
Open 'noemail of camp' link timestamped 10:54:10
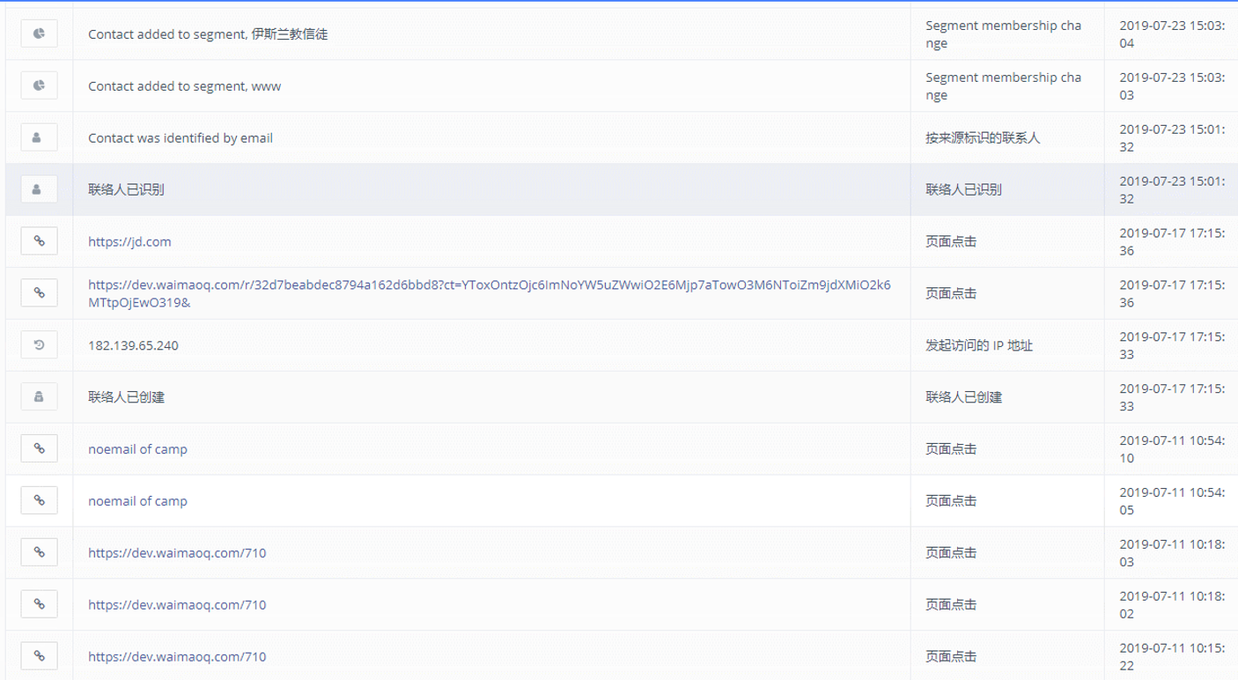tap(137, 449)
